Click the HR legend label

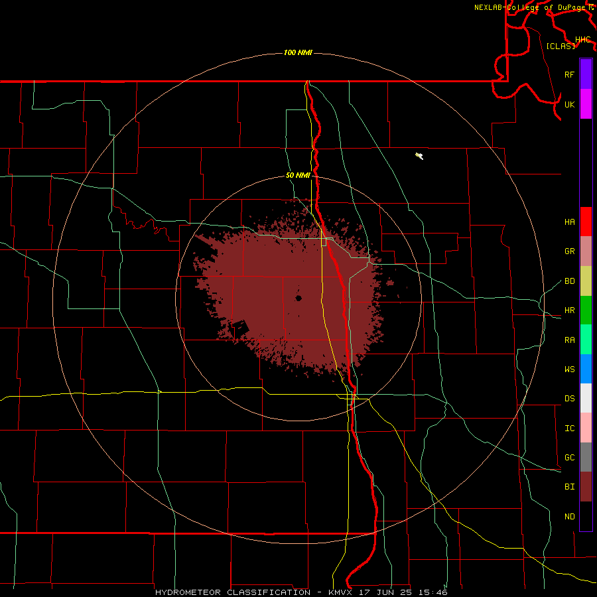(x=570, y=310)
